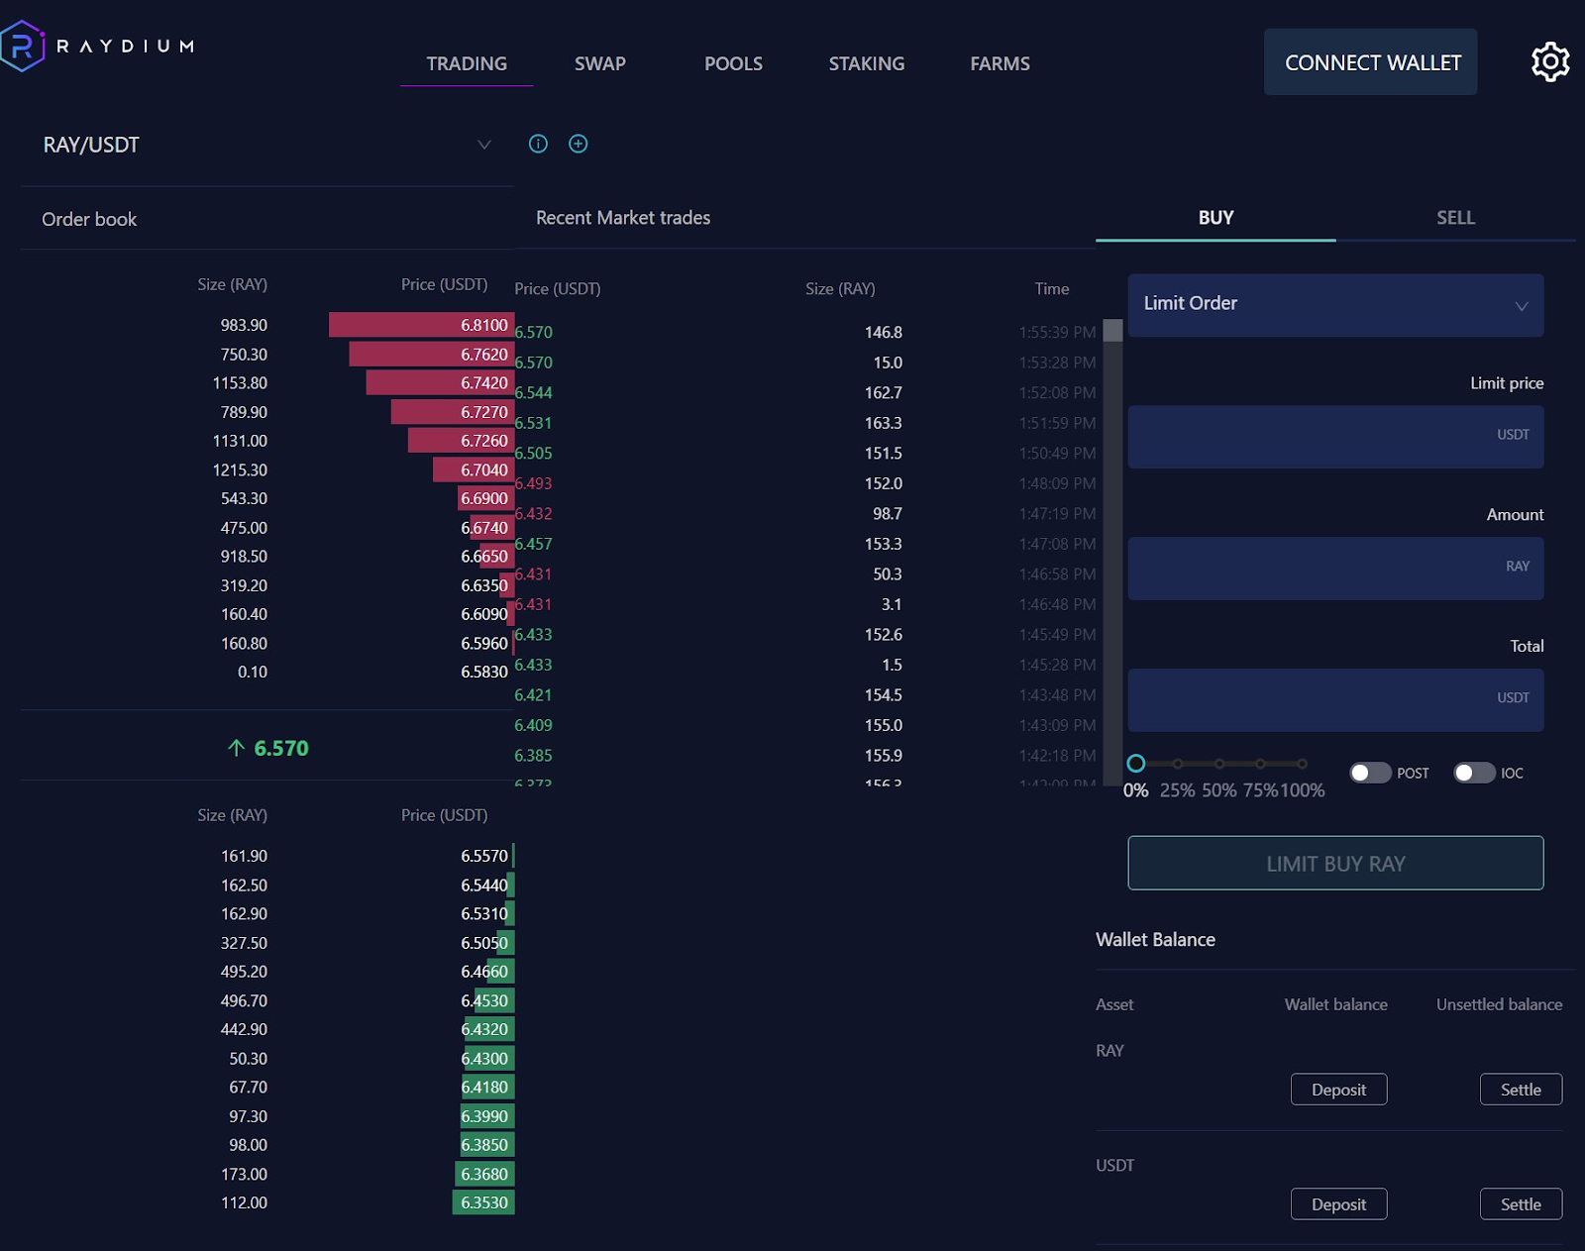The height and width of the screenshot is (1251, 1585).
Task: Click ask size 983.90 in order book
Action: point(244,325)
